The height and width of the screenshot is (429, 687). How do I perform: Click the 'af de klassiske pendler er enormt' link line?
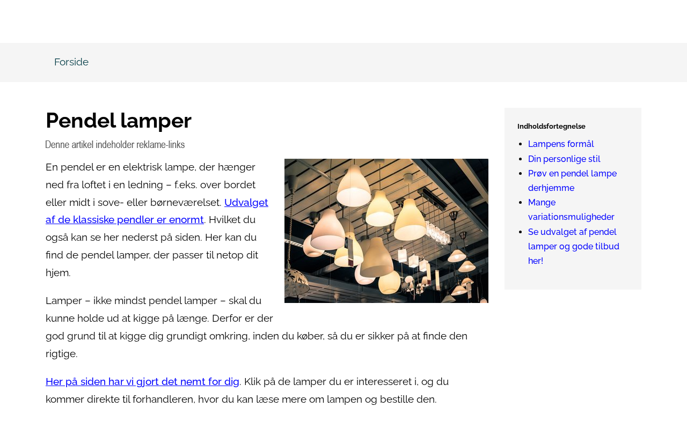tap(125, 219)
